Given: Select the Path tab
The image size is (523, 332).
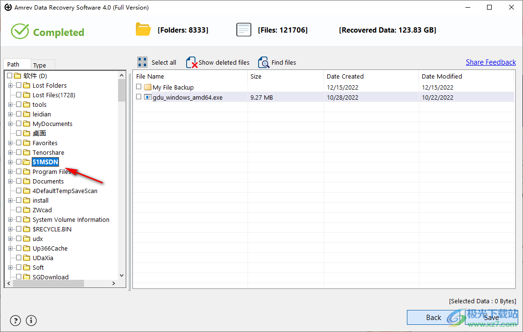Looking at the screenshot, I should [13, 64].
